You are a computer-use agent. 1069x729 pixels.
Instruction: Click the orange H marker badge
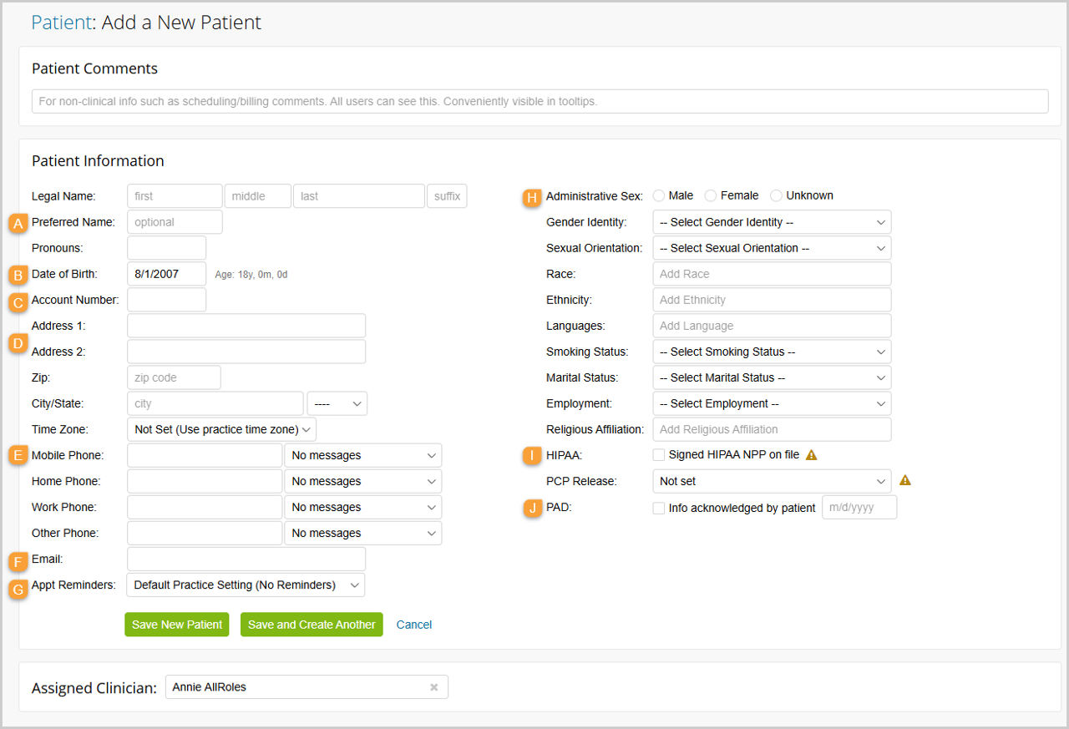click(x=532, y=197)
